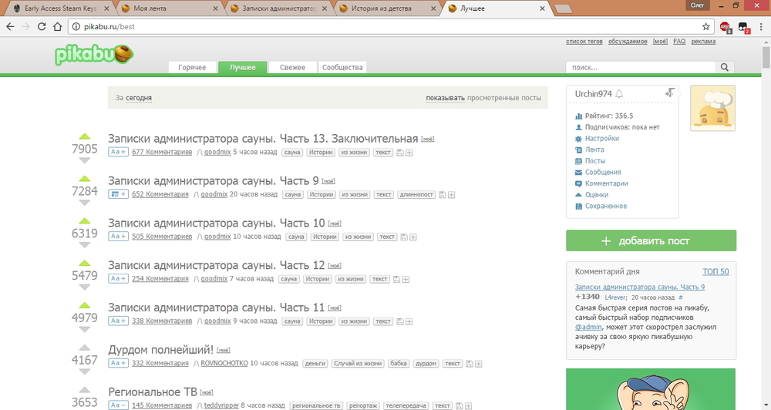
Task: Click the search magnifier button
Action: point(724,67)
